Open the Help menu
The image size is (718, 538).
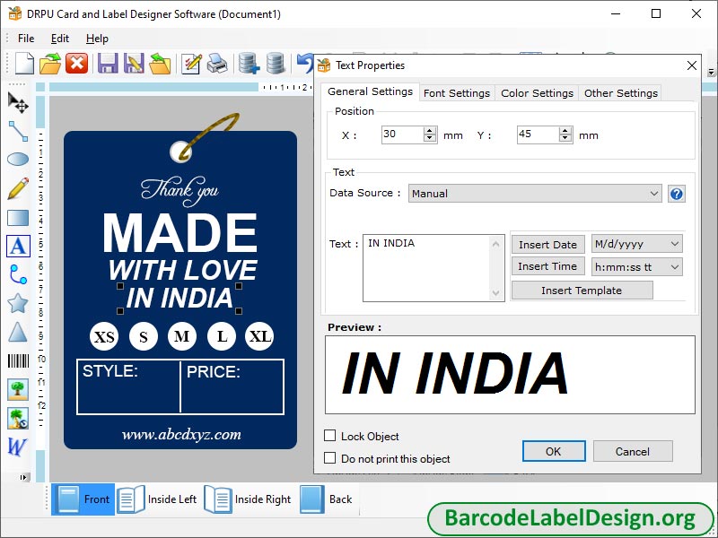pyautogui.click(x=97, y=39)
